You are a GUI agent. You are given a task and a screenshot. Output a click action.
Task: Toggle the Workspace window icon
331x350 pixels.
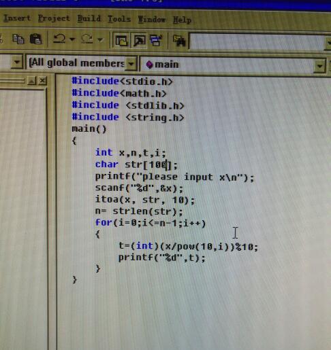click(121, 41)
